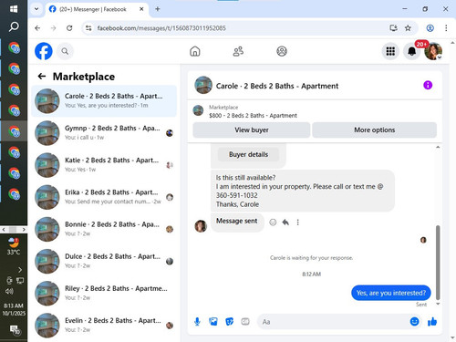Open the Friends icon in top navigation
Screen dimensions: 456x342
point(238,51)
